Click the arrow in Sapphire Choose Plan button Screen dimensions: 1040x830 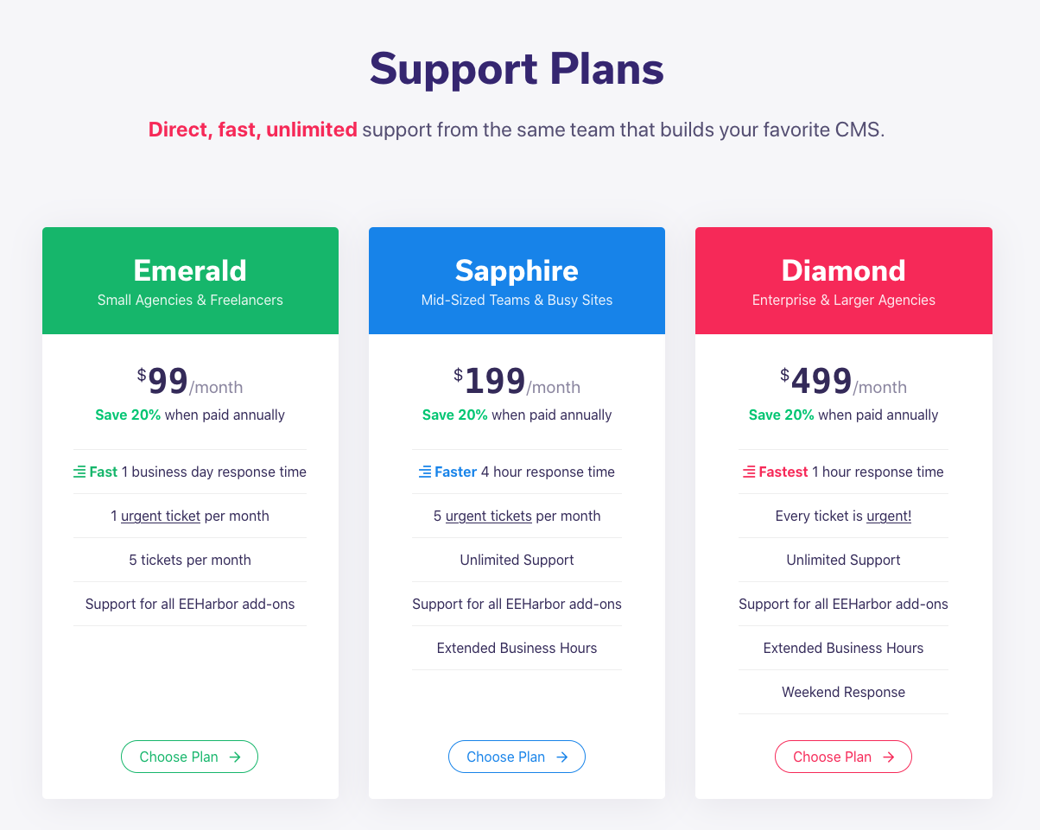[x=562, y=757]
